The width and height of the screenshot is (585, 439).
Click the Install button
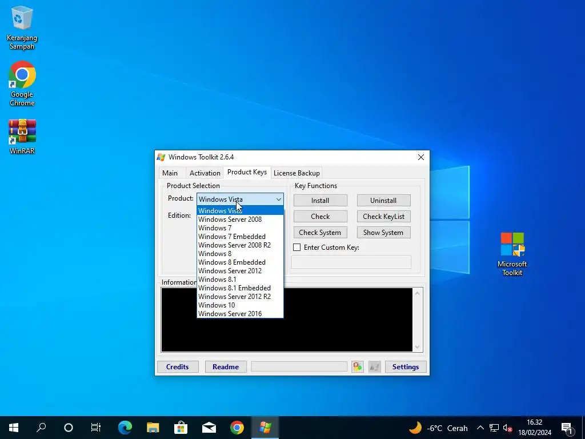pos(320,201)
